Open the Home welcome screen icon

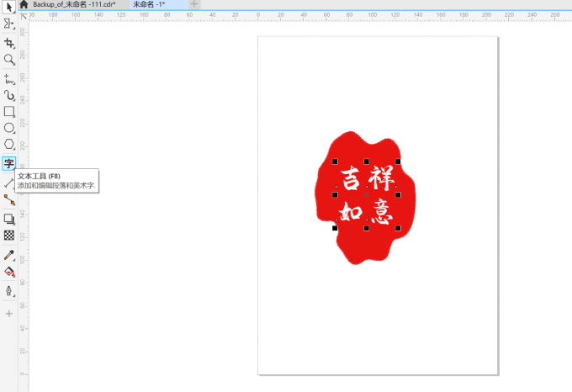click(x=24, y=4)
